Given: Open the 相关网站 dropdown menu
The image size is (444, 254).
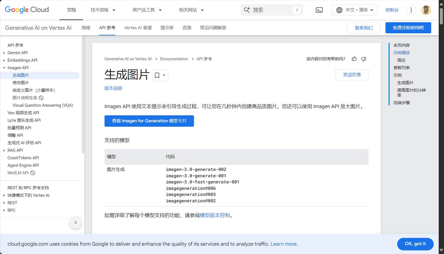Looking at the screenshot, I should pyautogui.click(x=191, y=10).
